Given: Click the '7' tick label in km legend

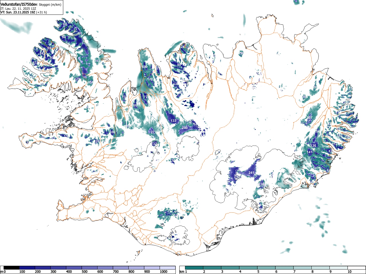Looking at the screenshot, I should click(x=294, y=272).
